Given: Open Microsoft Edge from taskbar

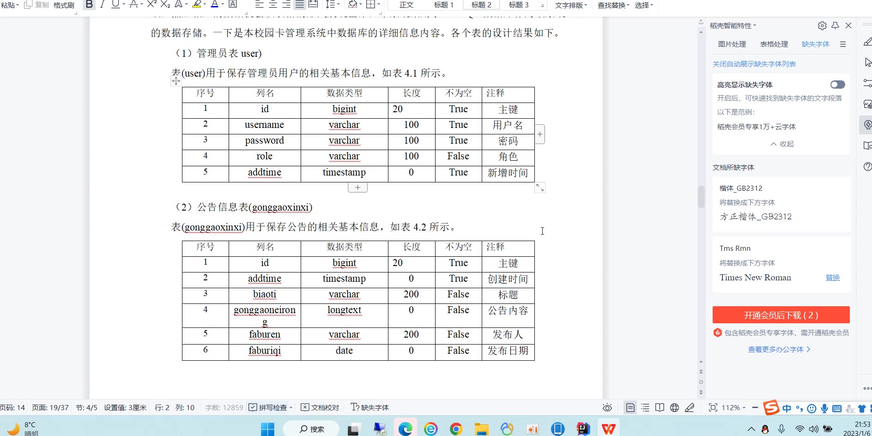Looking at the screenshot, I should (405, 429).
